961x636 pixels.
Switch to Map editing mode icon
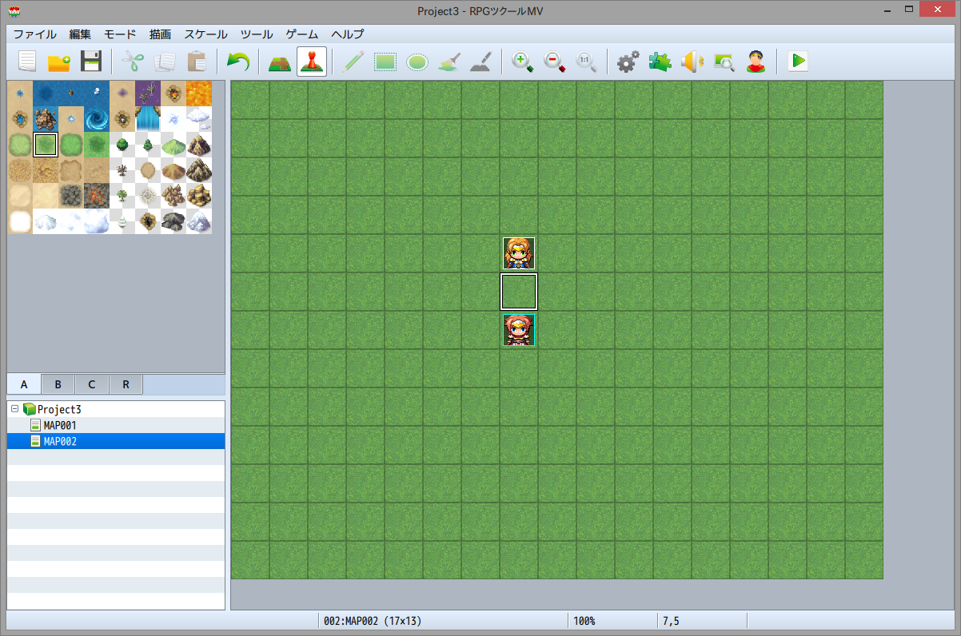click(x=279, y=62)
